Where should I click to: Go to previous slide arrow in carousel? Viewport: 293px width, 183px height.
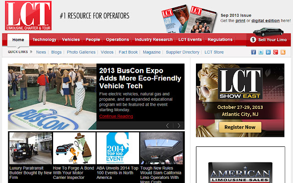[168, 126]
